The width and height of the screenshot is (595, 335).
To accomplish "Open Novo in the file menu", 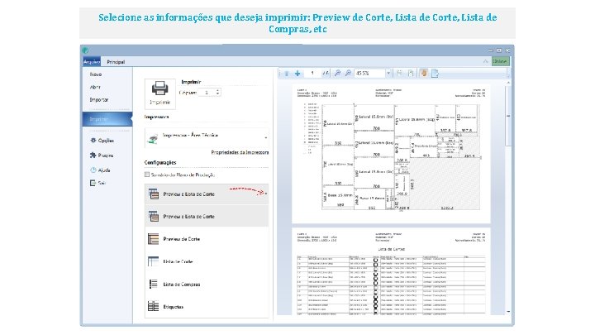I will (96, 74).
